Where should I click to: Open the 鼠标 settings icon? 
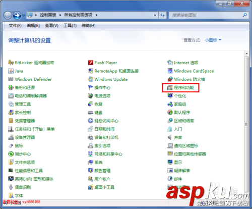(x=11, y=145)
